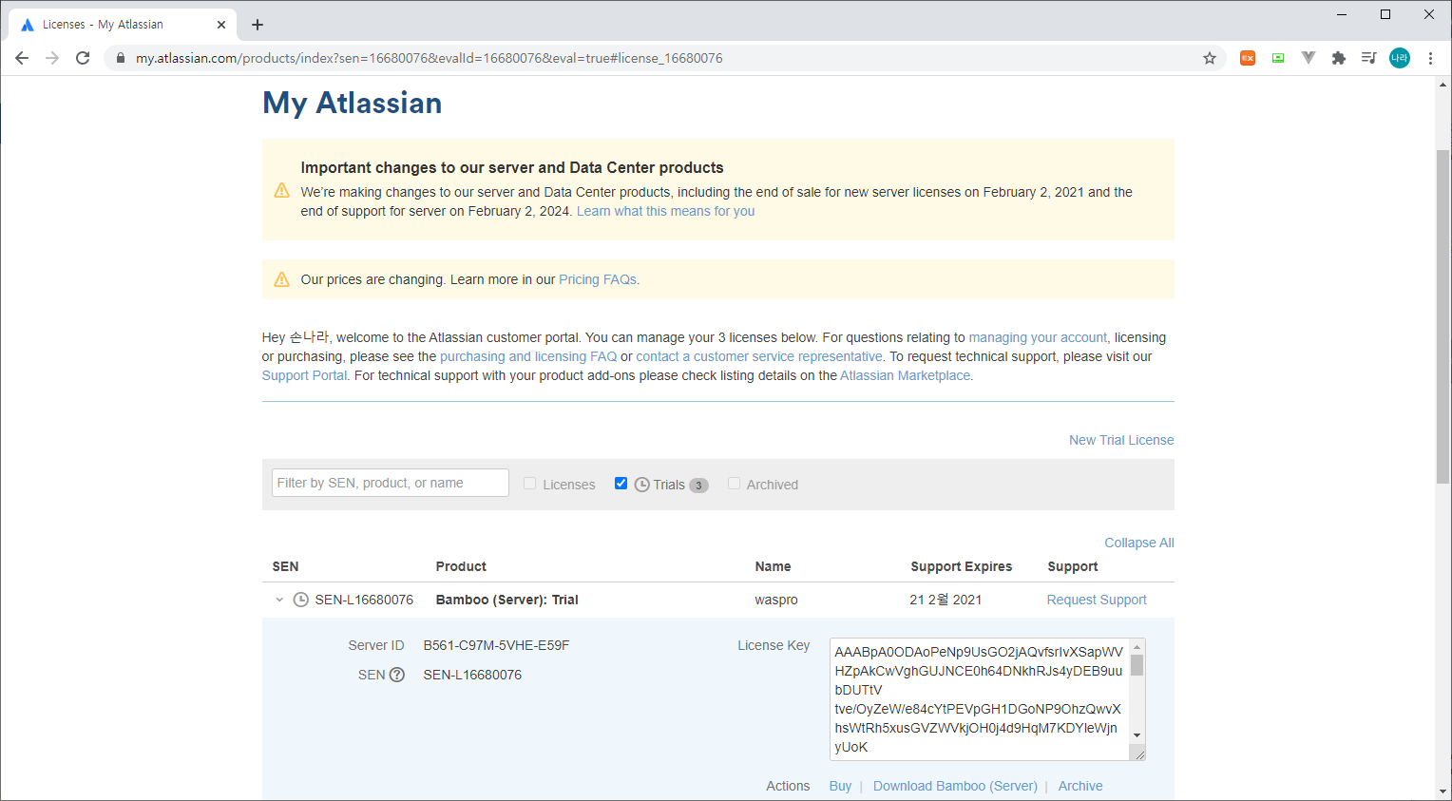Open the Extensions puzzle-piece menu
1452x801 pixels.
pyautogui.click(x=1339, y=58)
